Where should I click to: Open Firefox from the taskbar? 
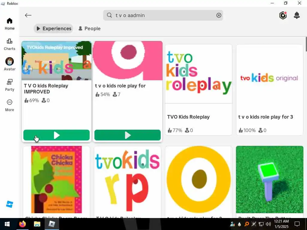click(x=22, y=224)
